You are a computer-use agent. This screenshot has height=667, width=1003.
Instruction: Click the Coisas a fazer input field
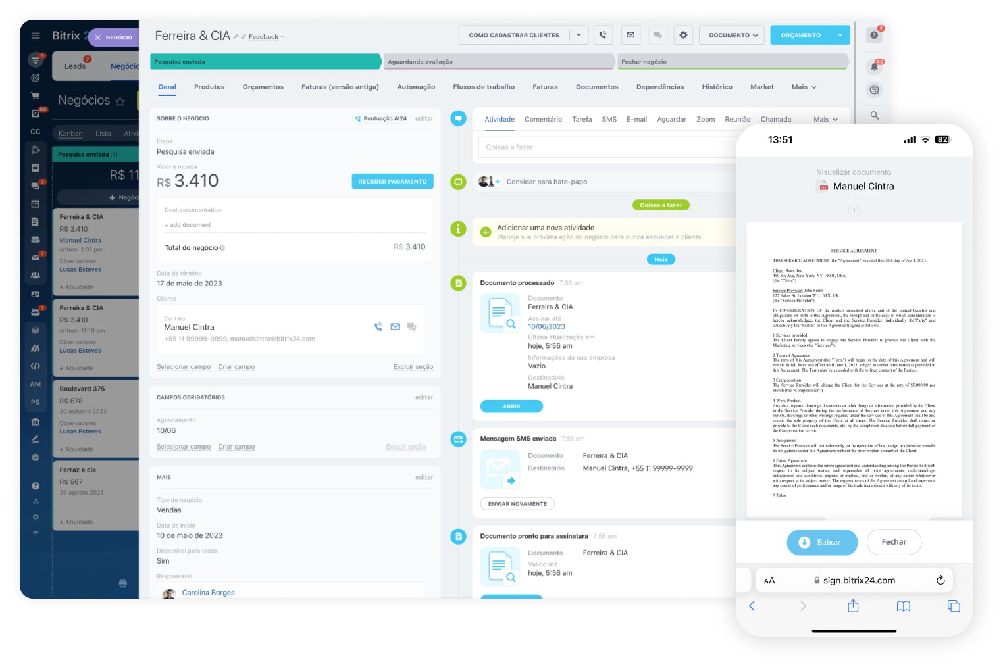(x=605, y=147)
